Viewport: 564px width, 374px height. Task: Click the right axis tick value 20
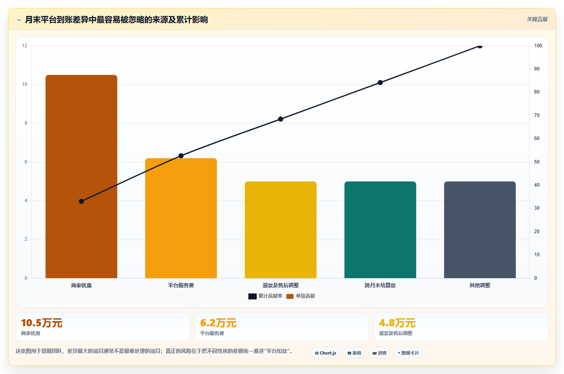coord(537,232)
